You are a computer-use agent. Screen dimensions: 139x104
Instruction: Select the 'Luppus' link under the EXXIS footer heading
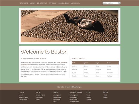click(89, 97)
